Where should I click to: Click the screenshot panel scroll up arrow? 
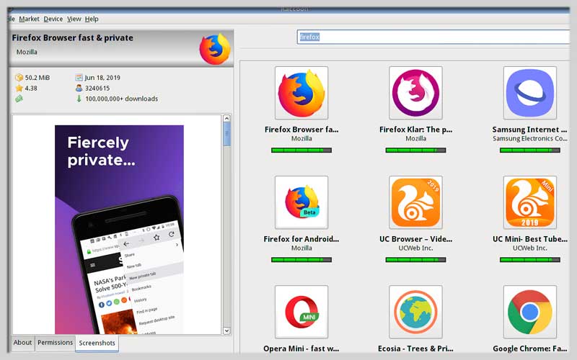(226, 118)
